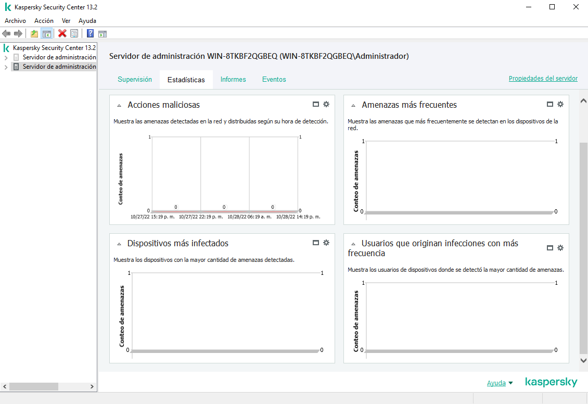Switch to the Supervisión tab

[135, 80]
